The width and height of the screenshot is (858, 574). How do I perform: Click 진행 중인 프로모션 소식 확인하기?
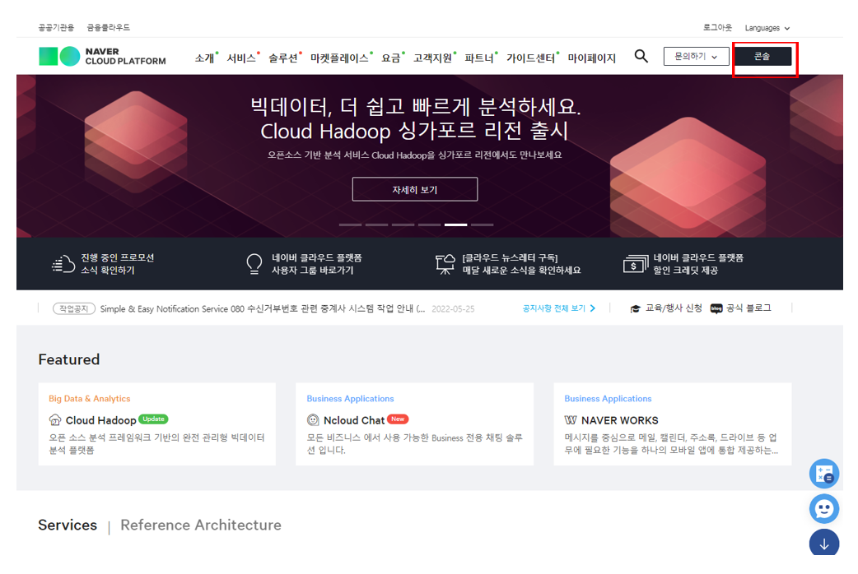(117, 264)
